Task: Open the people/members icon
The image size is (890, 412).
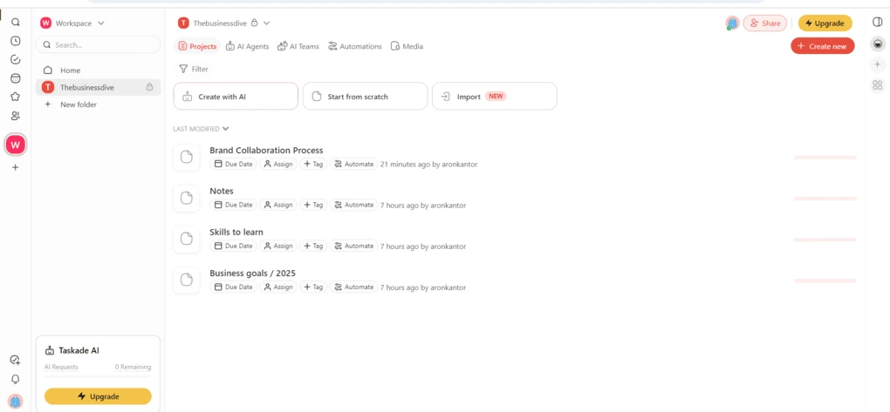Action: (16, 116)
